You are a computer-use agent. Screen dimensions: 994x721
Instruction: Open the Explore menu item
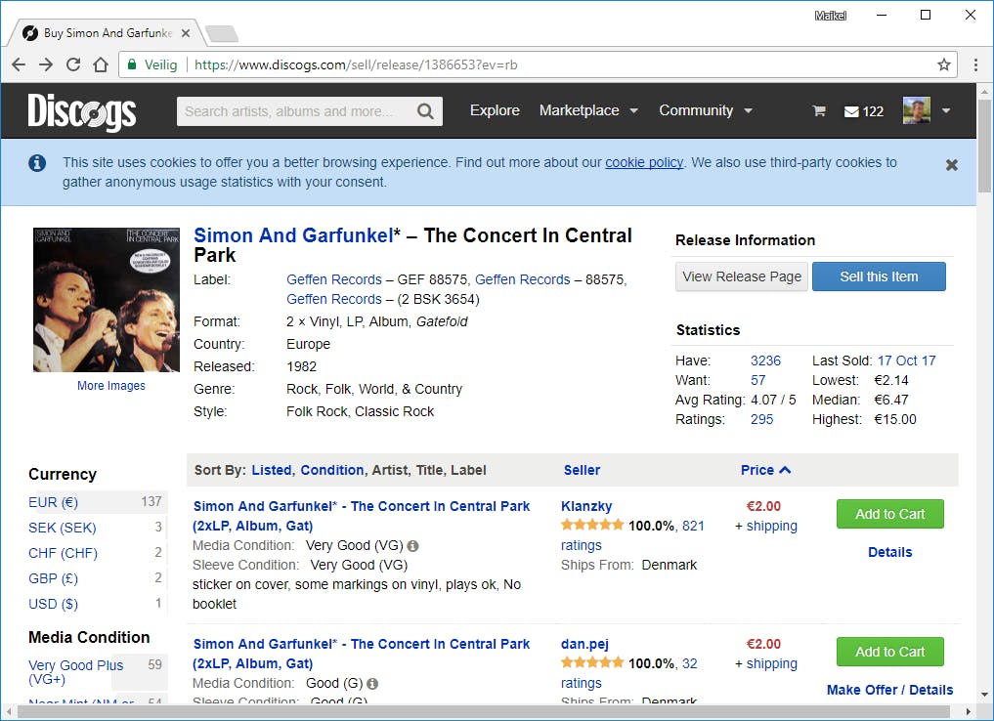[495, 110]
